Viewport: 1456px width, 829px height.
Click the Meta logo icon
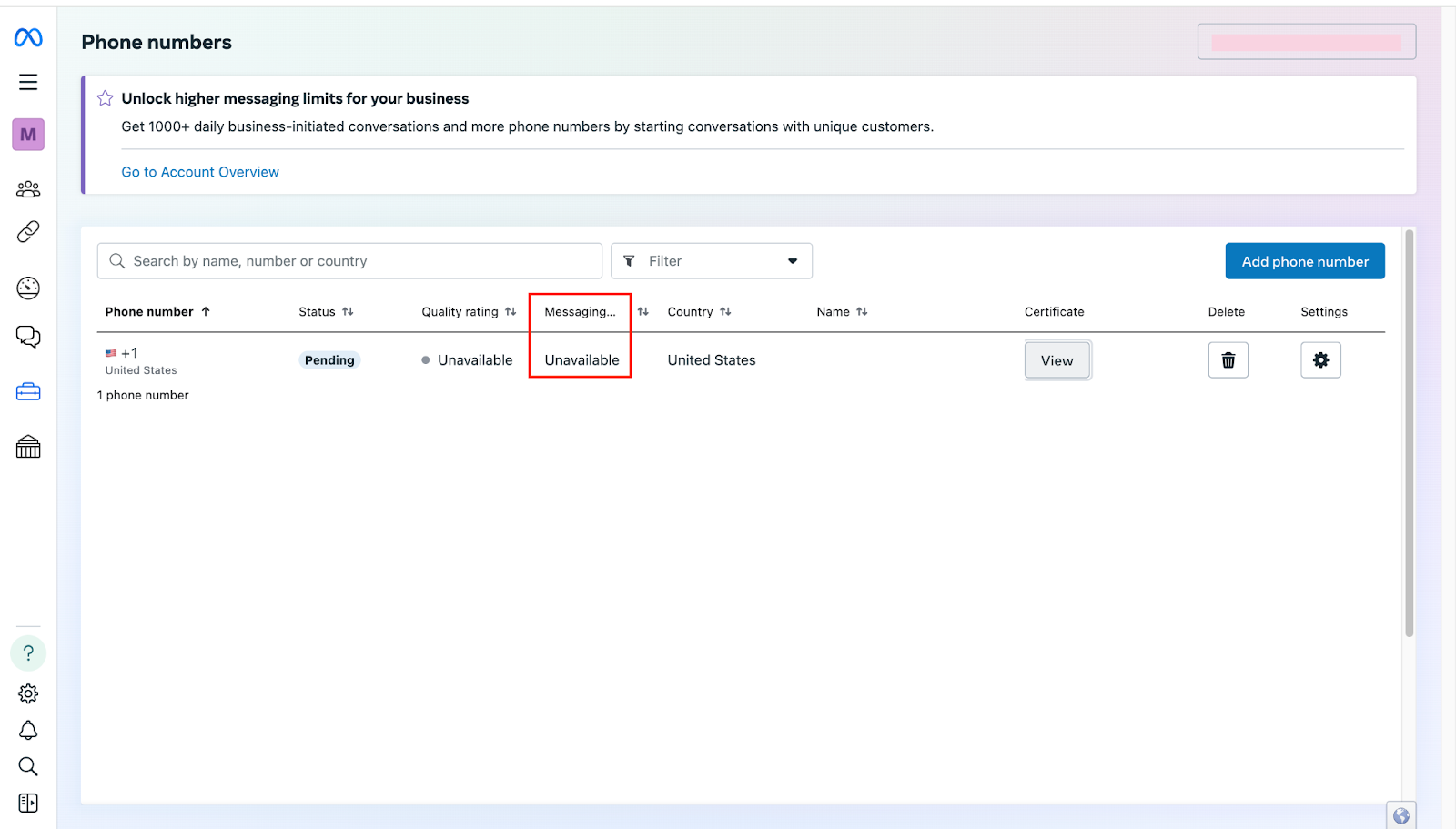[x=28, y=37]
